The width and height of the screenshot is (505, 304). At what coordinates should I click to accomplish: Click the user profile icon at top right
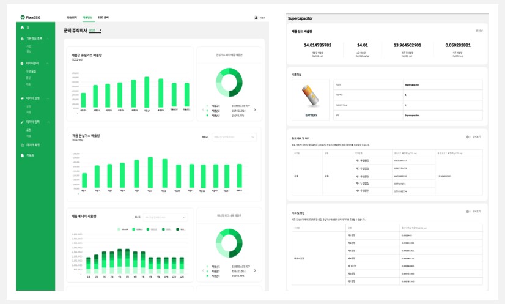point(256,18)
